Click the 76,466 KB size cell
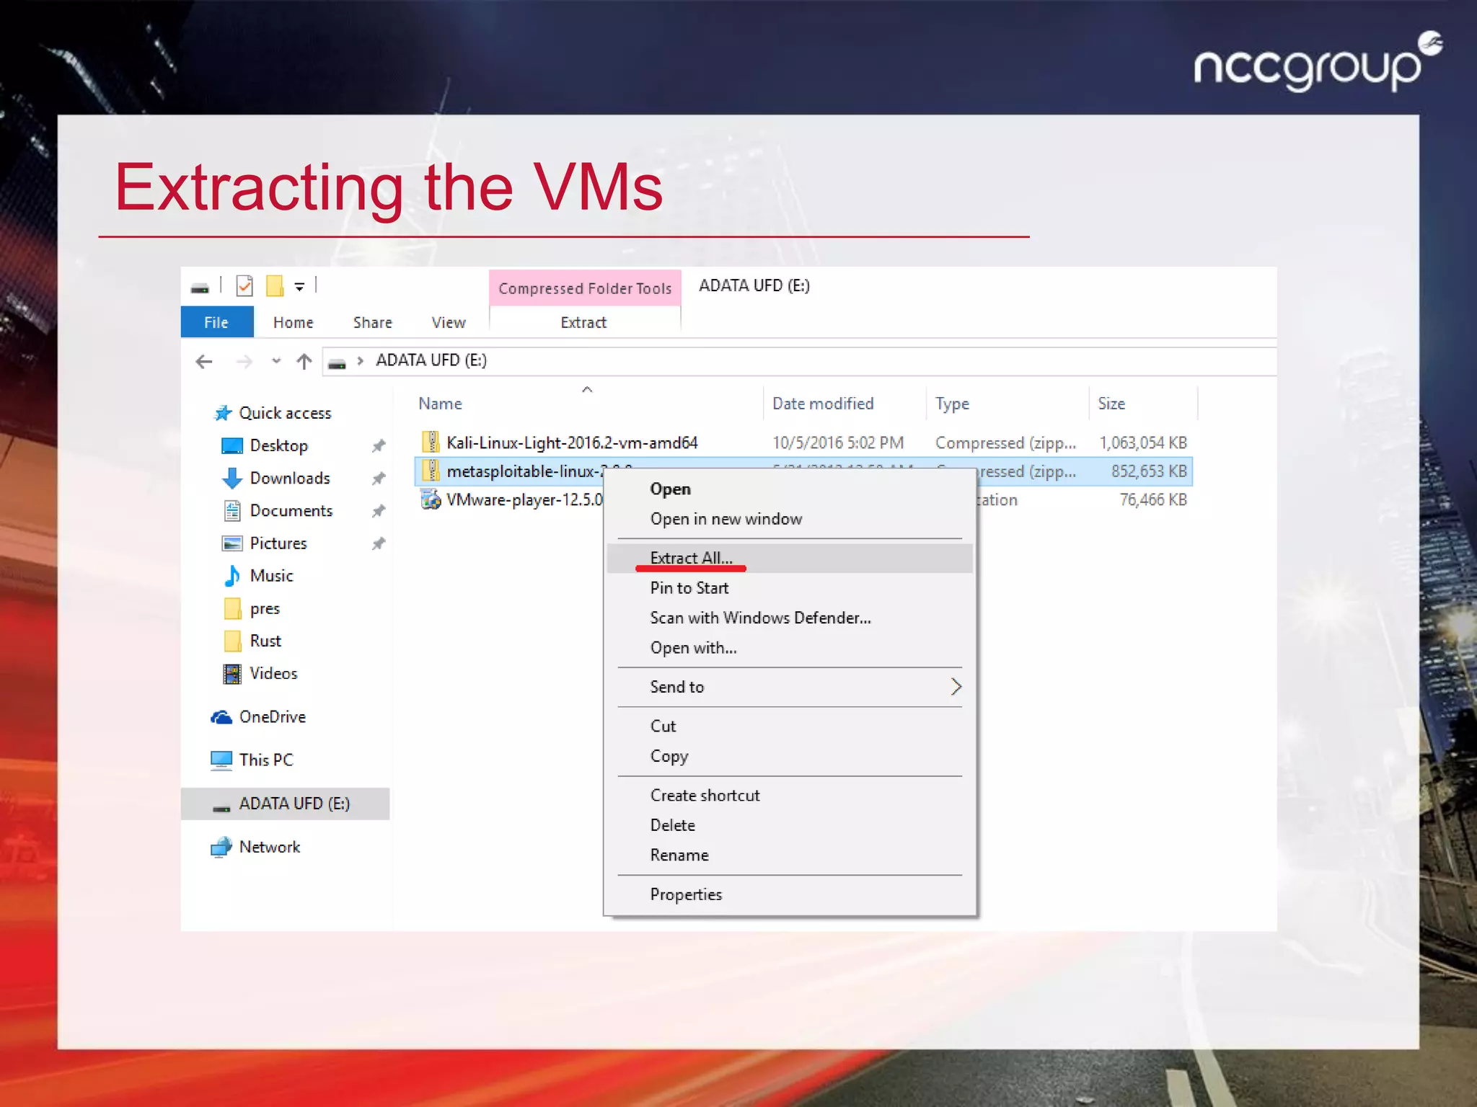This screenshot has width=1477, height=1107. [1153, 499]
